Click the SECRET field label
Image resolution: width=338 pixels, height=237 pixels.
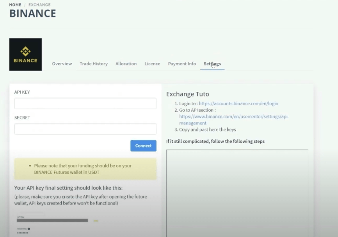coord(22,118)
